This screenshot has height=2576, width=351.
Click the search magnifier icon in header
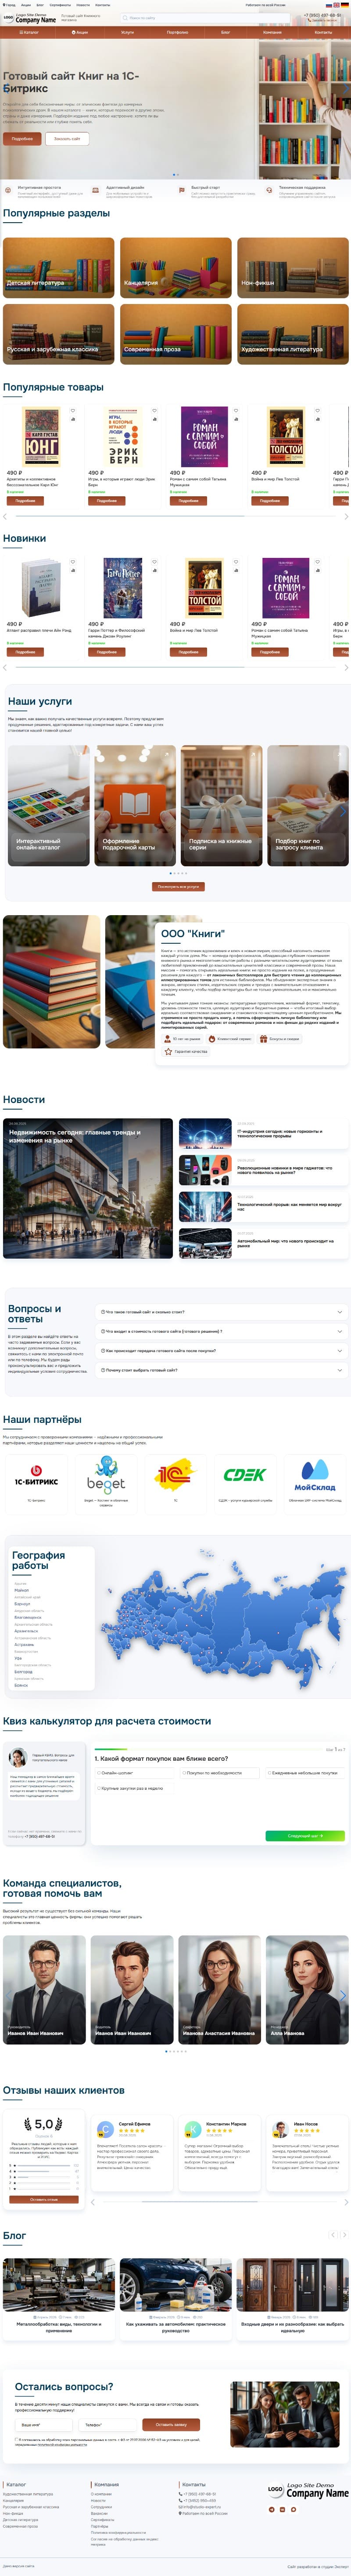click(x=125, y=18)
